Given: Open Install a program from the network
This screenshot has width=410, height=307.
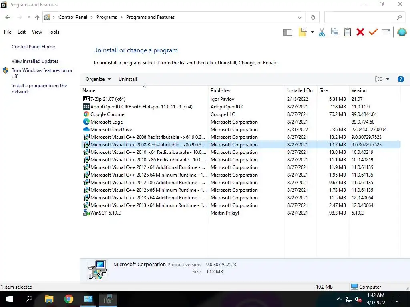Looking at the screenshot, I should [39, 88].
